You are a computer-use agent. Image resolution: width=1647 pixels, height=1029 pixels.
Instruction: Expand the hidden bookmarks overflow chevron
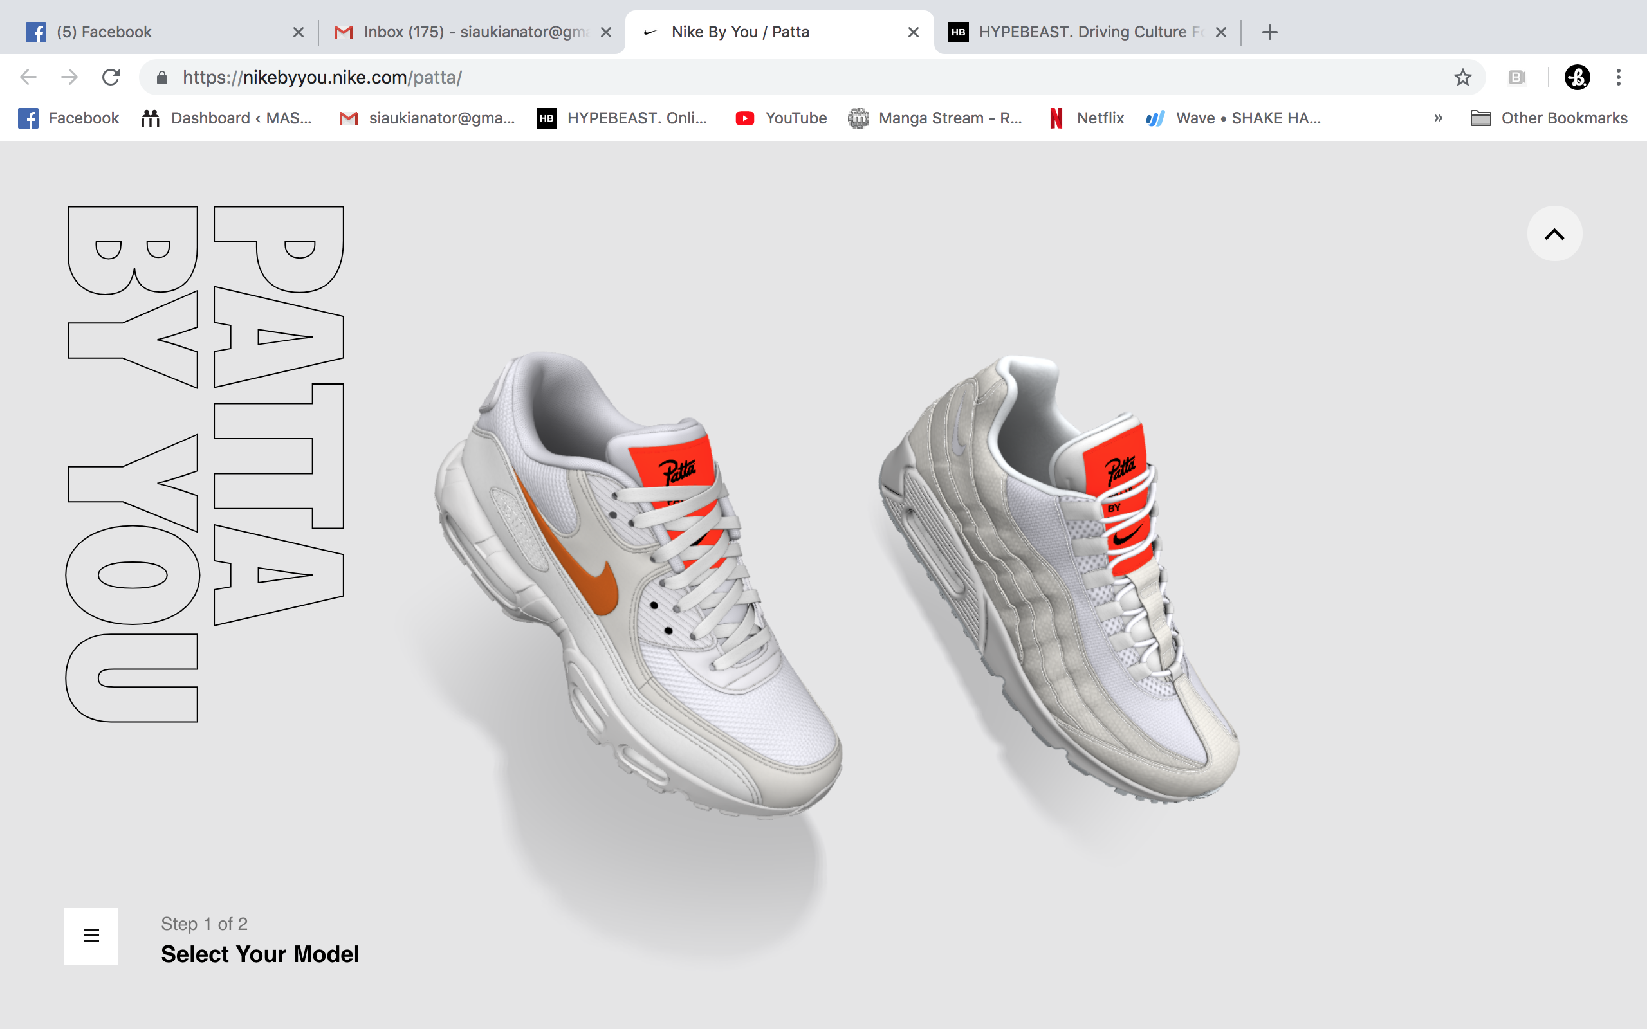coord(1438,118)
